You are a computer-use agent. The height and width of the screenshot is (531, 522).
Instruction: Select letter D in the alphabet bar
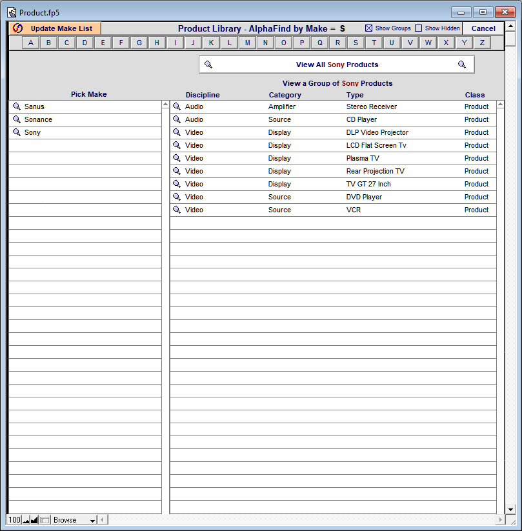[85, 43]
